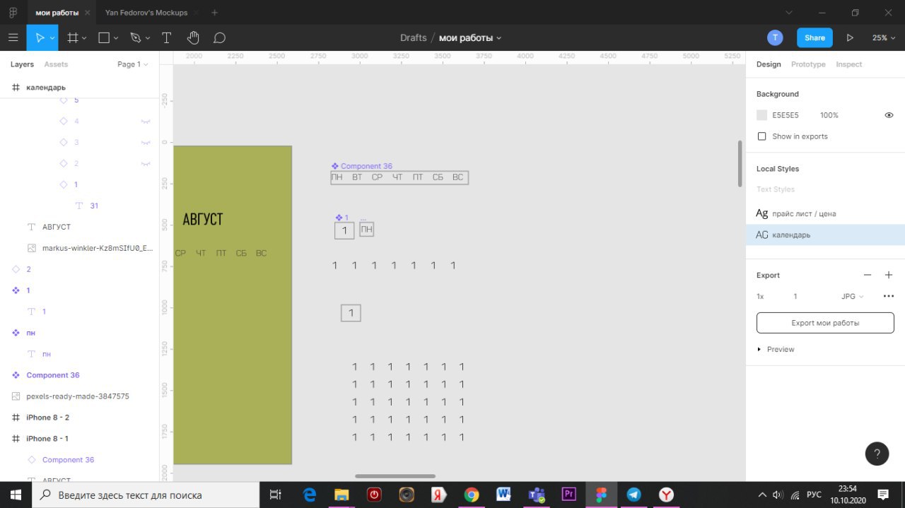Open the Figma home icon
This screenshot has height=508, width=905.
13,12
